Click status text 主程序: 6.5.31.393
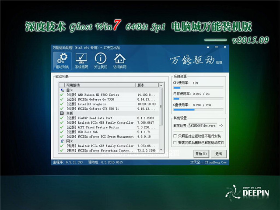This screenshot has width=280, height=210. (68, 162)
